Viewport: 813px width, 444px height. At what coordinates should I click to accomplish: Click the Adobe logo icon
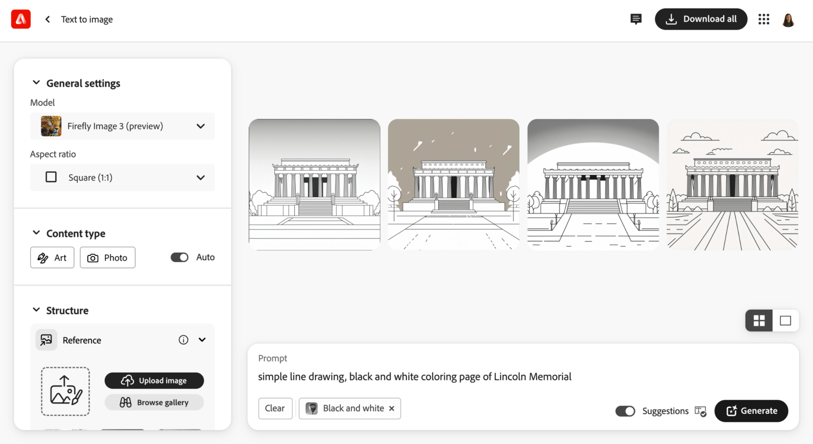(x=21, y=19)
